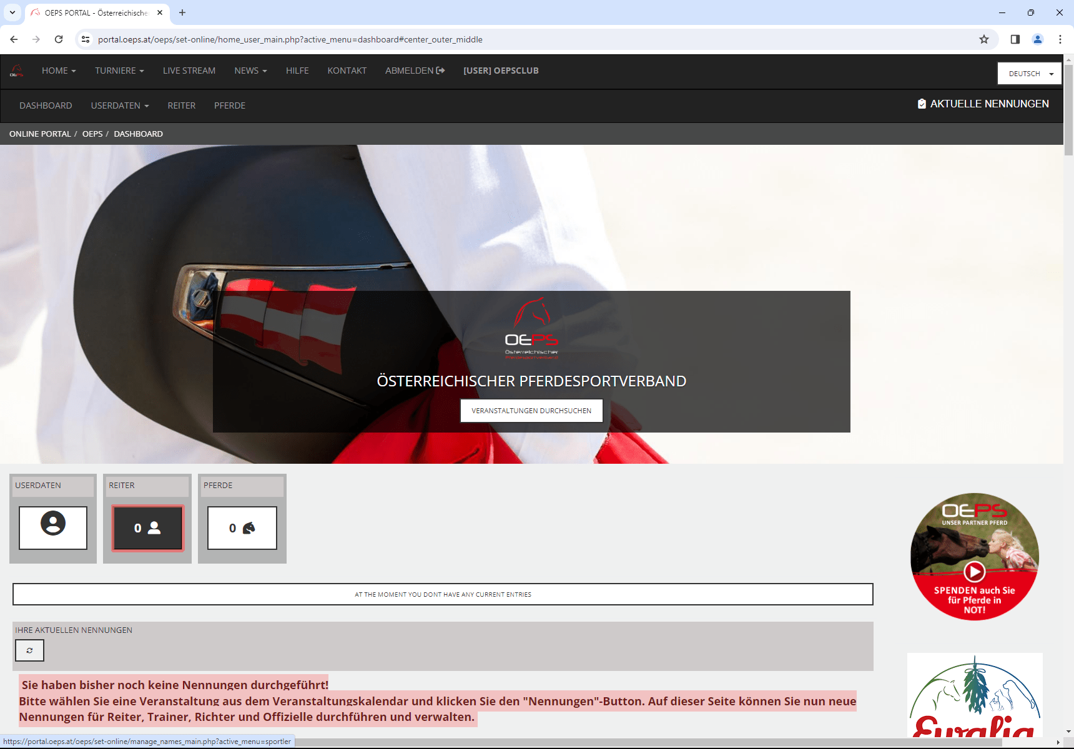This screenshot has height=749, width=1074.
Task: Expand the HOME dropdown menu
Action: (x=58, y=71)
